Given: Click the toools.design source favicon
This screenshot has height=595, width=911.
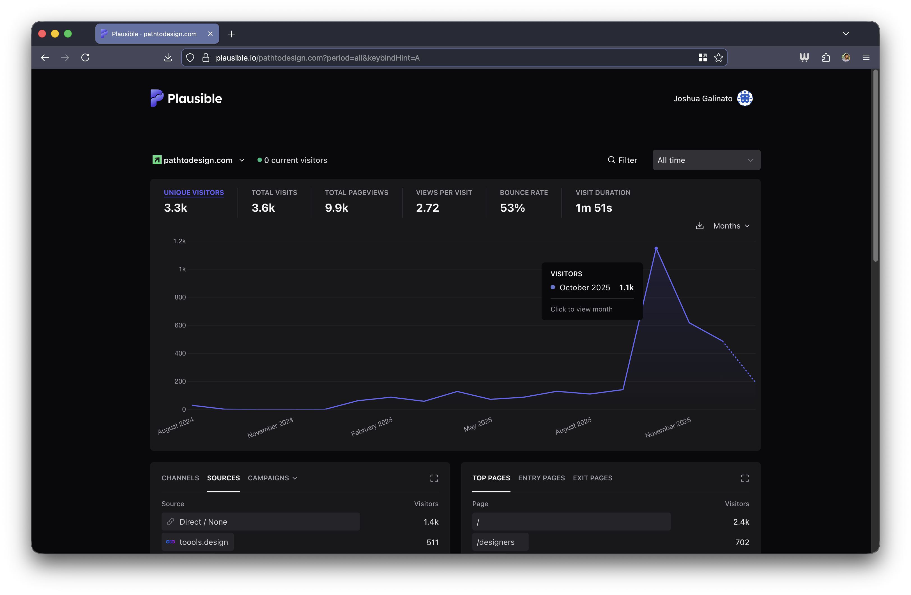Looking at the screenshot, I should pos(170,542).
